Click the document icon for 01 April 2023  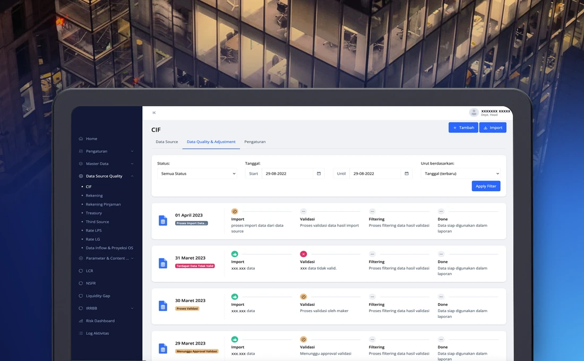tap(163, 220)
